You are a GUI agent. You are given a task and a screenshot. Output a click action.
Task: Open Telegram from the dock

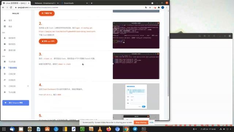pos(135,129)
